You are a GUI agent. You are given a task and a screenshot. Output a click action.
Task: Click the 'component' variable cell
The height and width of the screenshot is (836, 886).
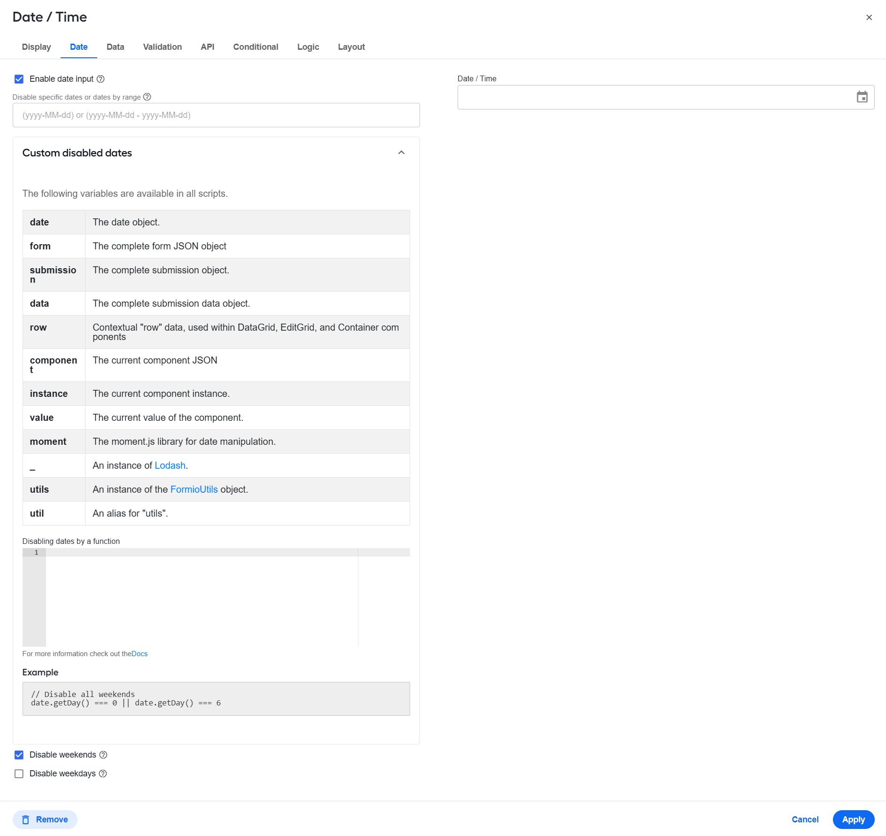click(54, 365)
